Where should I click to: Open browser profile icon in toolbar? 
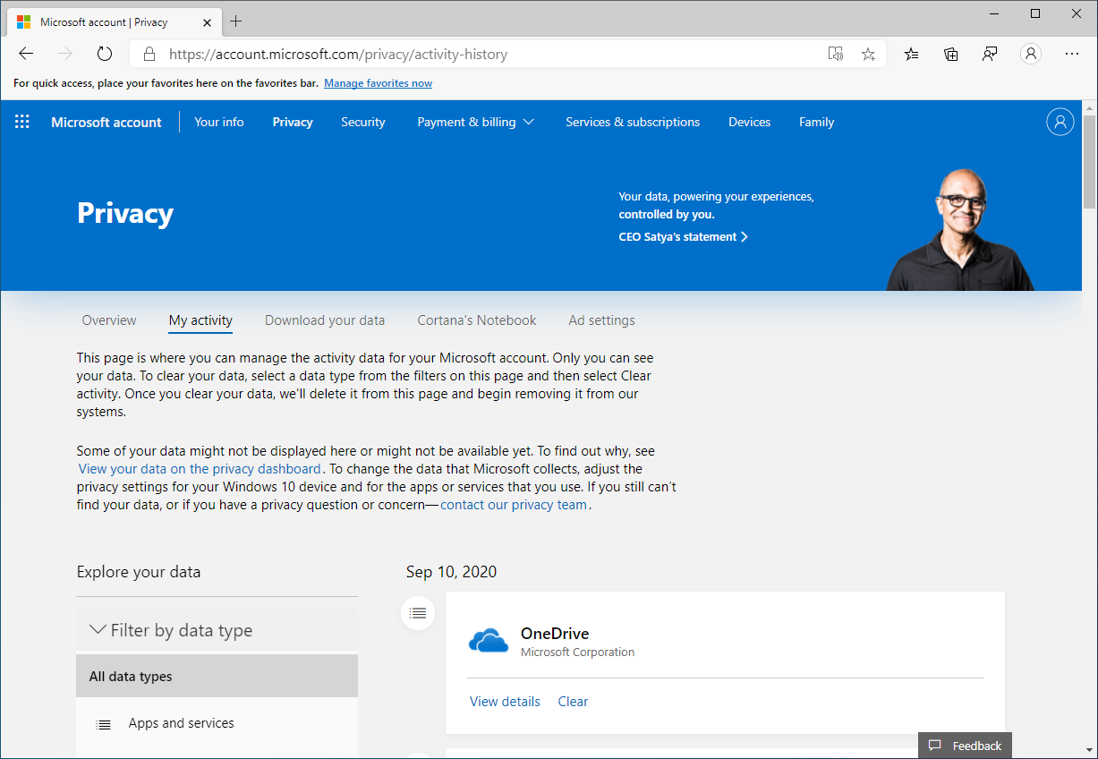tap(1031, 54)
